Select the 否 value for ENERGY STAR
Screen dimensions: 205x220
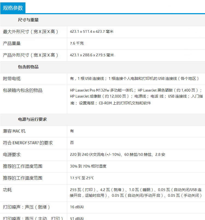click(x=72, y=143)
